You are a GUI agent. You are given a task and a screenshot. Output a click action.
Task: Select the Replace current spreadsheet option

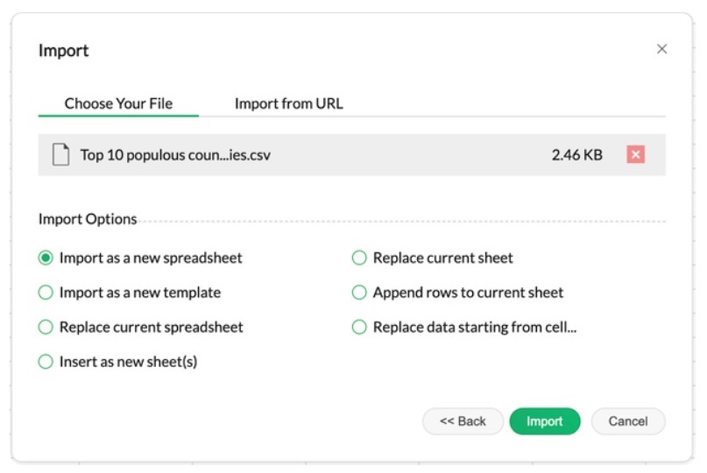coord(46,327)
